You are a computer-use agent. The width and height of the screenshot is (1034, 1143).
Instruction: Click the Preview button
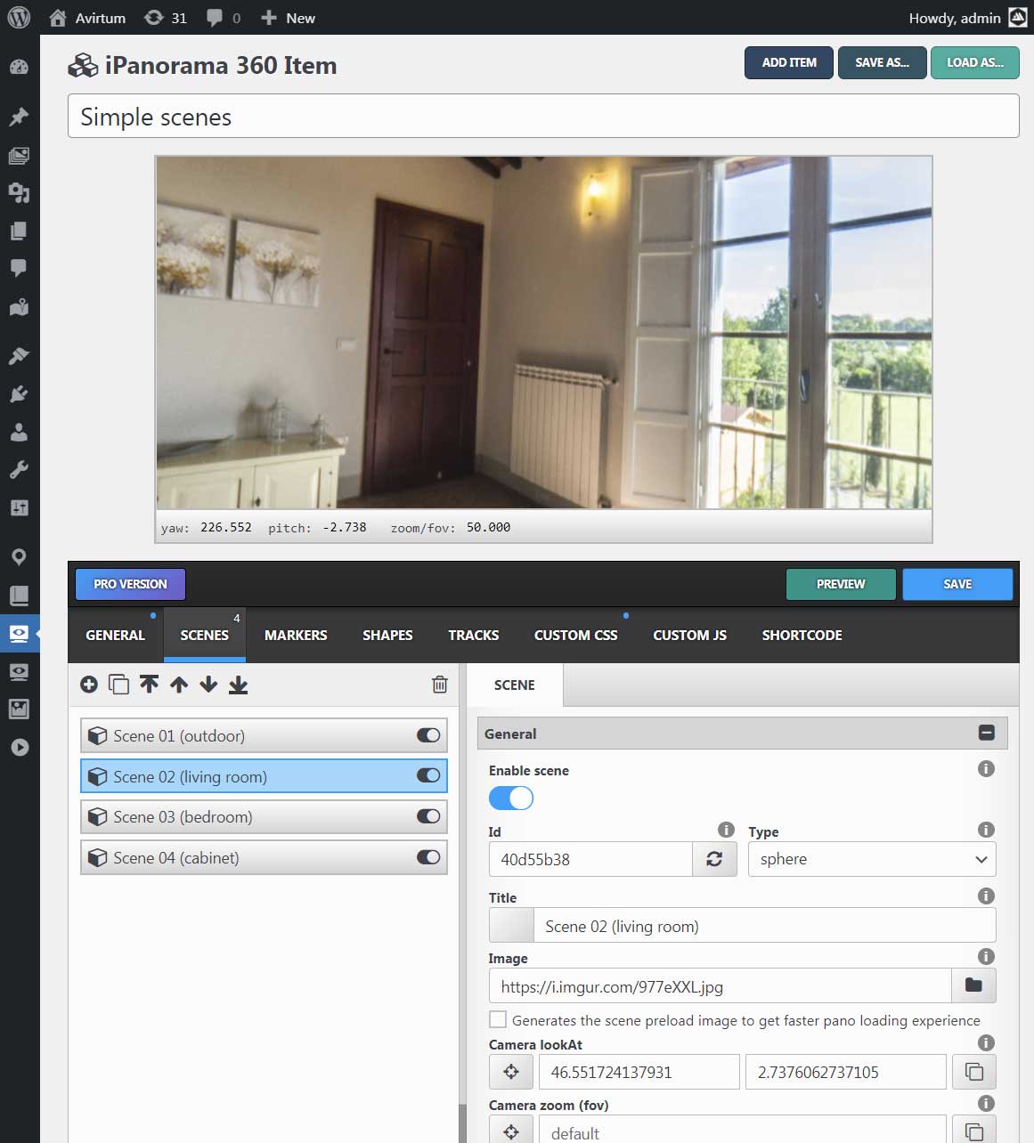[x=841, y=584]
